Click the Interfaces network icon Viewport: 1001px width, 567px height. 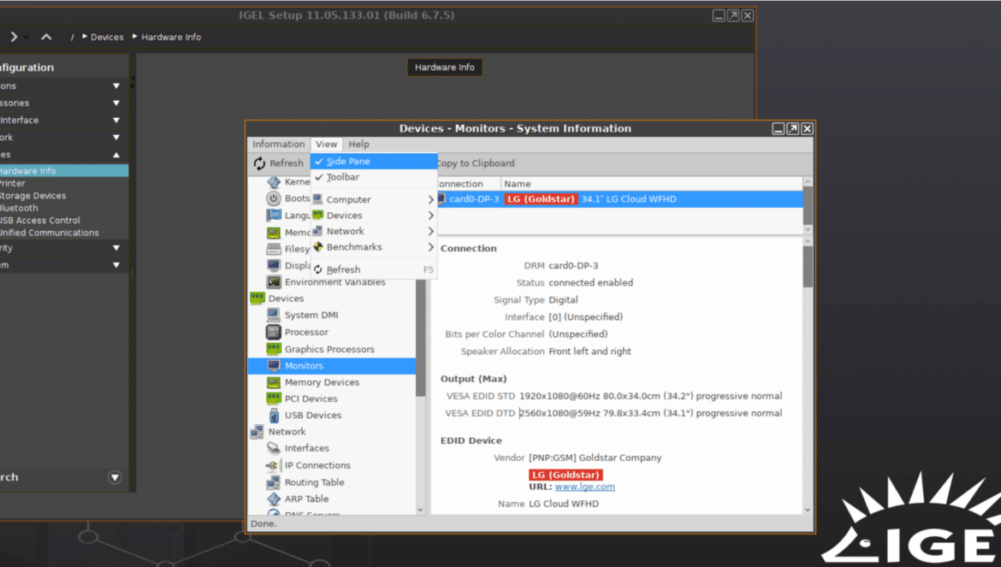tap(273, 448)
